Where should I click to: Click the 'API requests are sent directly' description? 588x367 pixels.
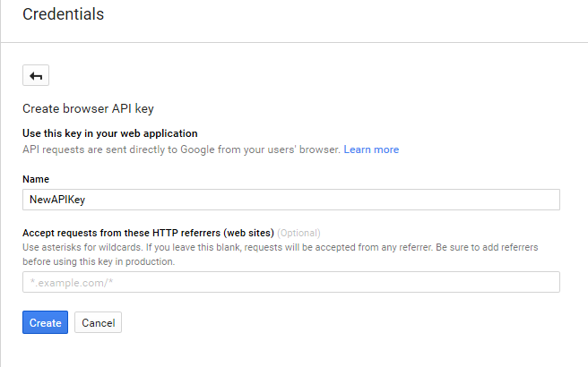click(x=181, y=149)
